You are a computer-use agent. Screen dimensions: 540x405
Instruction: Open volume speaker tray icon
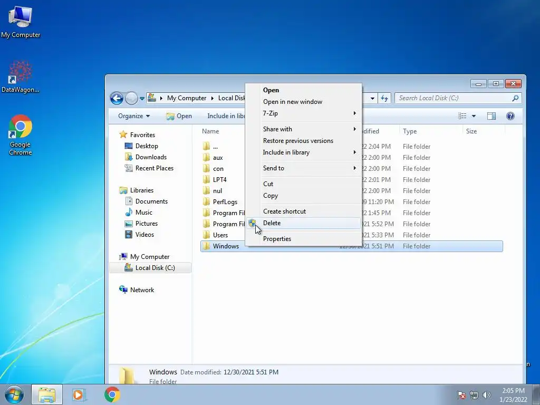487,395
